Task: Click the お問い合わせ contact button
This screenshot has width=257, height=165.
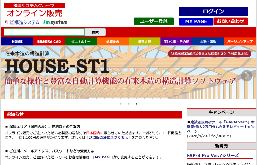Action: tap(230, 21)
